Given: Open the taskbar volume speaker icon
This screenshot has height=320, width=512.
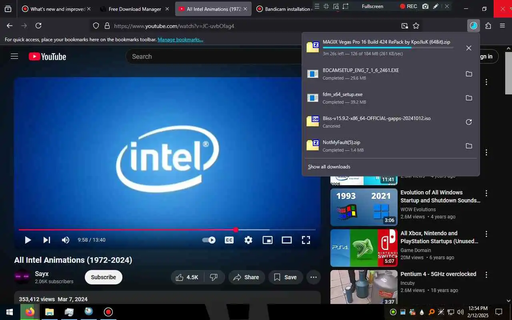Looking at the screenshot, I should click(460, 312).
